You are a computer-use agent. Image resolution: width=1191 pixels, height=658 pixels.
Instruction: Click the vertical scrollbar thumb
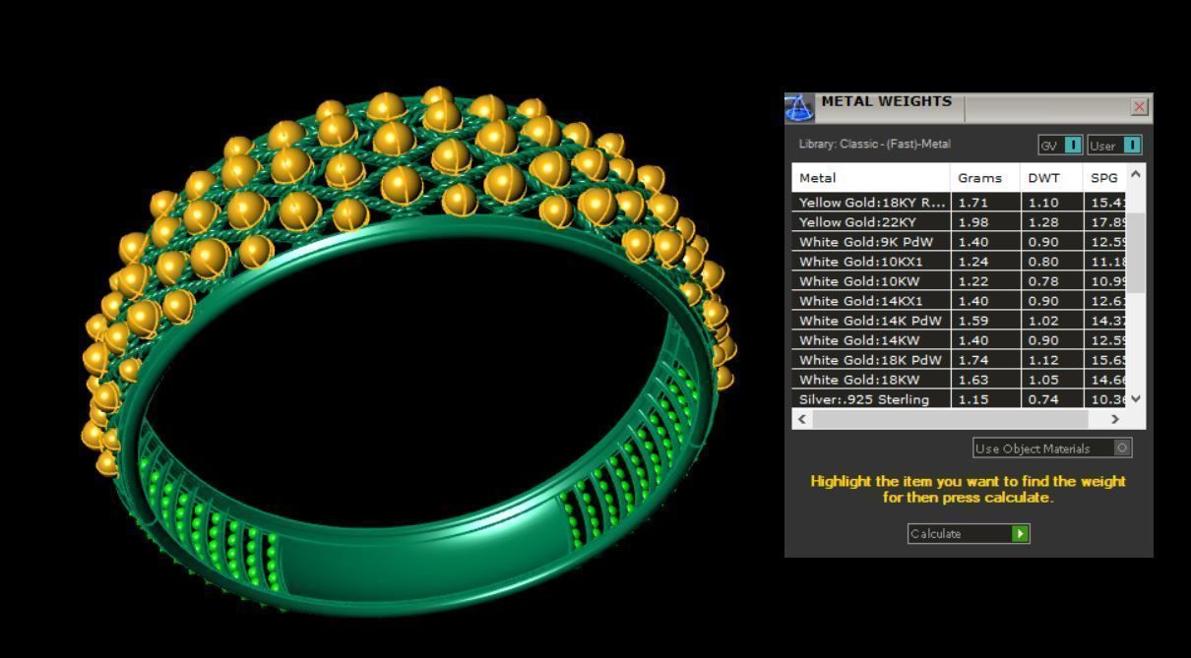[x=1136, y=253]
